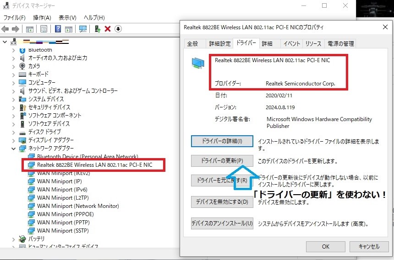Click the scan for hardware changes monitor icon
This screenshot has height=260, width=394.
[x=82, y=29]
